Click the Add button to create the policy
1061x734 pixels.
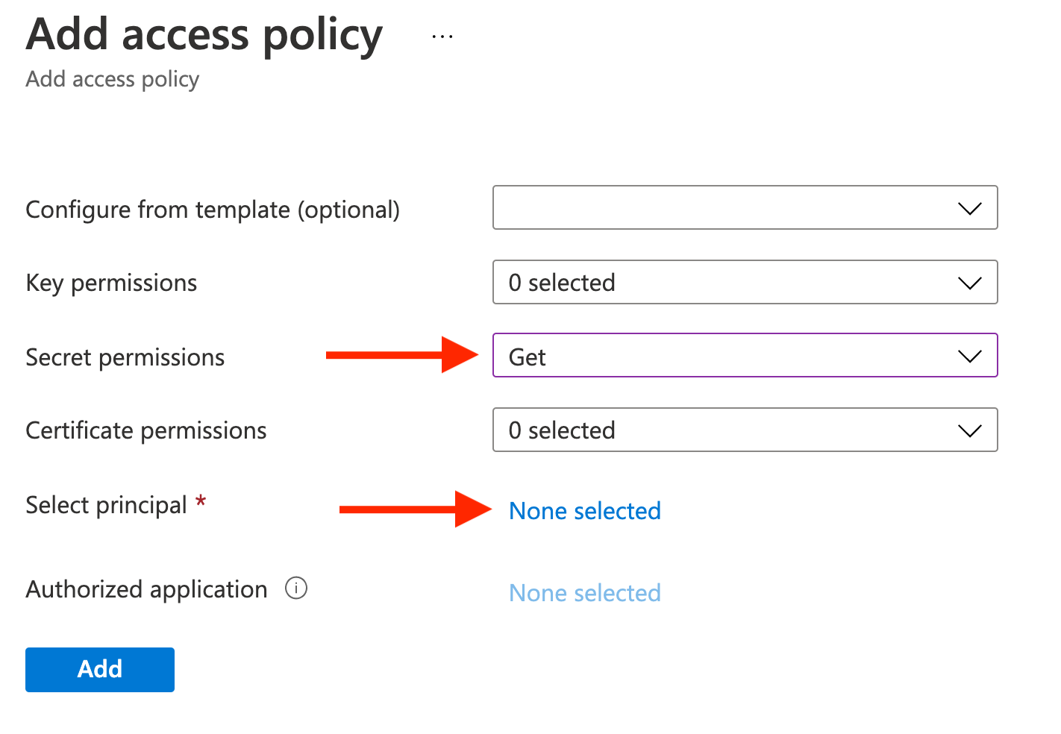coord(99,669)
